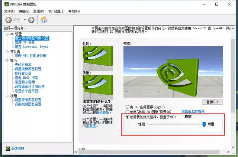Choose 使用我的优先选择 radio button
Screen dimensions: 238x157
tap(128, 117)
